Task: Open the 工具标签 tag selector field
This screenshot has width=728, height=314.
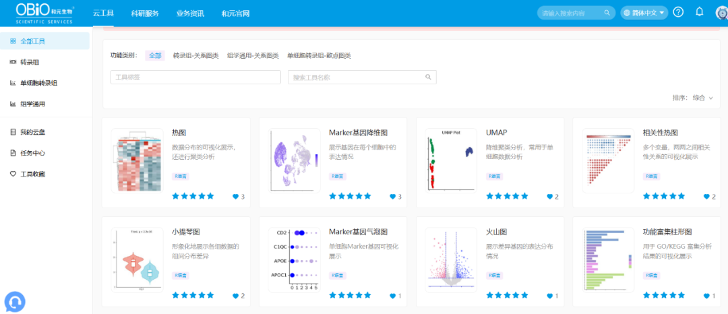Action: 195,77
